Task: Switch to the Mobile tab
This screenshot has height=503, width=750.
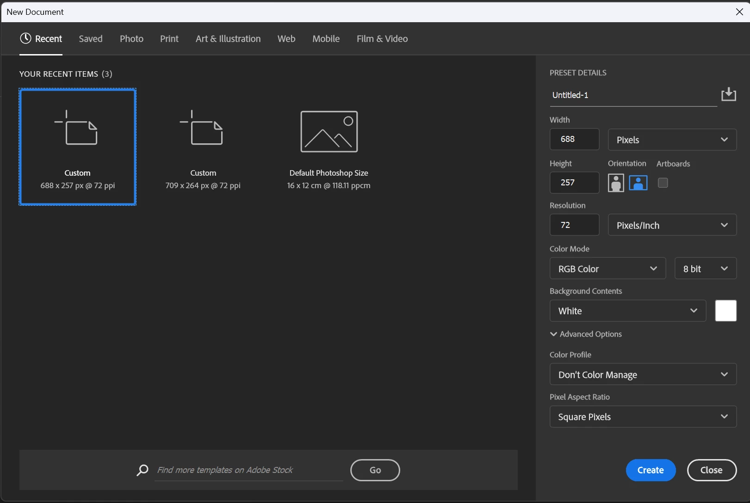Action: tap(326, 39)
